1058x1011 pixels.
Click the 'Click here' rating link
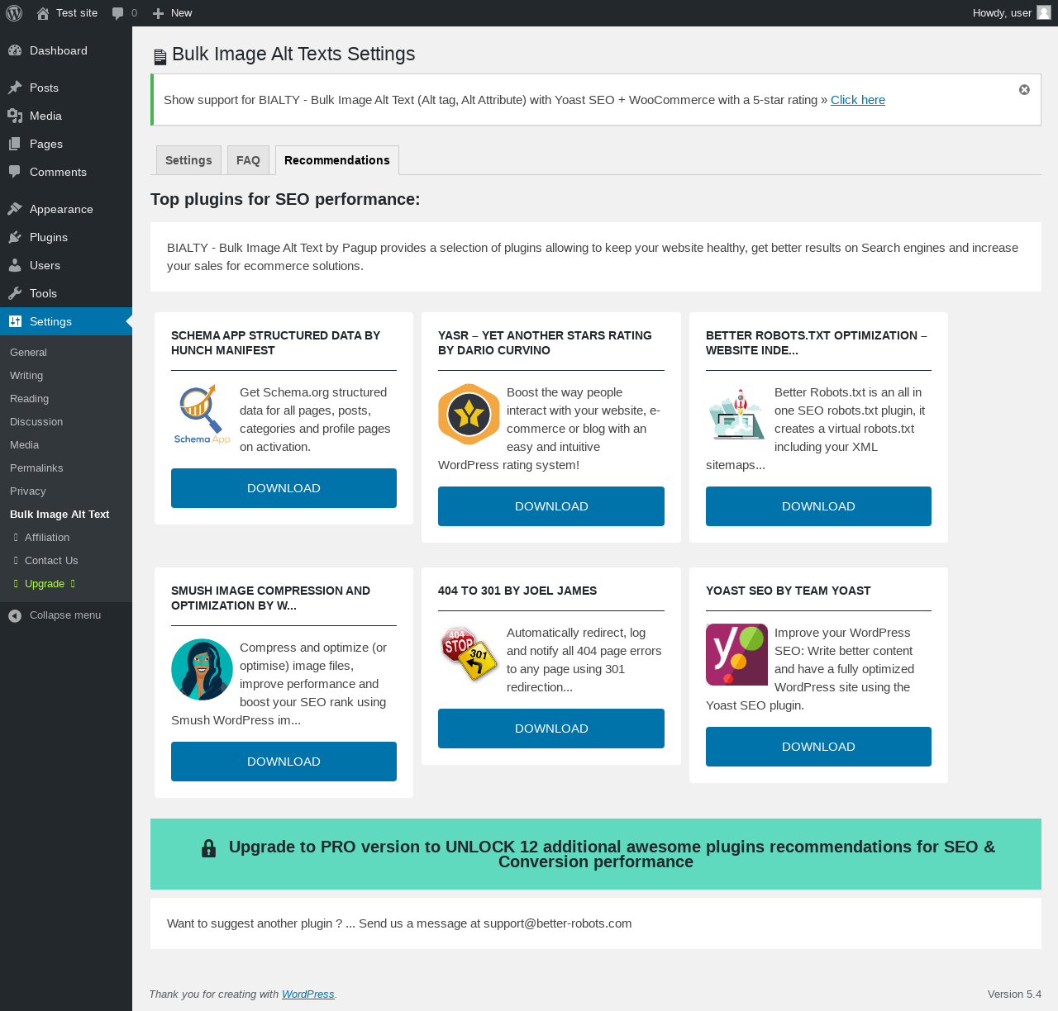coord(858,100)
